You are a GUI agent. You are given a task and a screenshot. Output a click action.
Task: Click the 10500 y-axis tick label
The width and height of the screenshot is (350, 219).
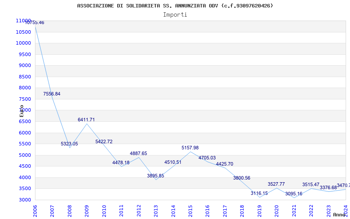[23, 32]
